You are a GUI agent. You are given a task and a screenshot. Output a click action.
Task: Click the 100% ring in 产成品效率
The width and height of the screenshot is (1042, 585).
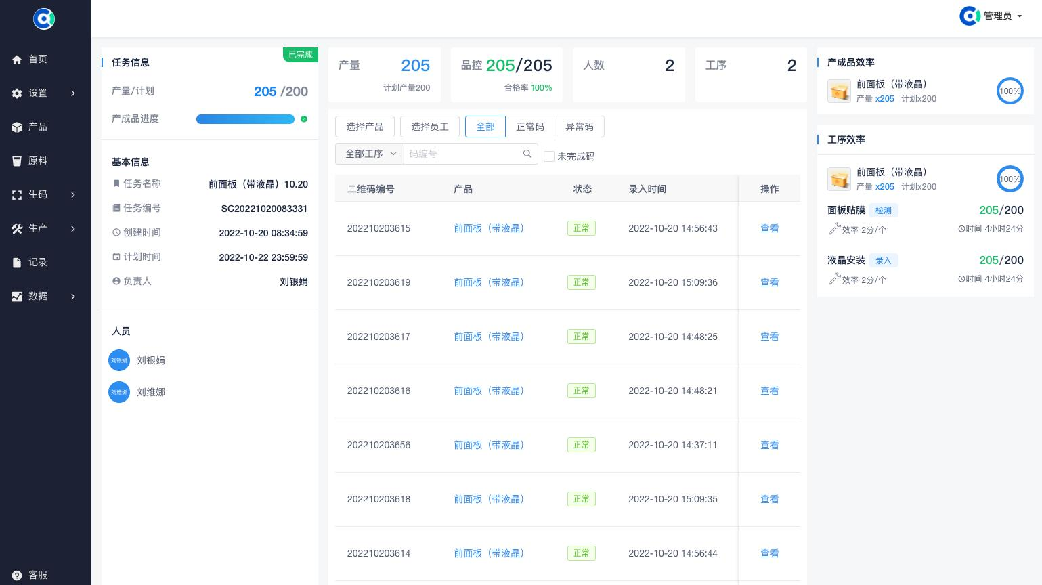[x=1010, y=91]
